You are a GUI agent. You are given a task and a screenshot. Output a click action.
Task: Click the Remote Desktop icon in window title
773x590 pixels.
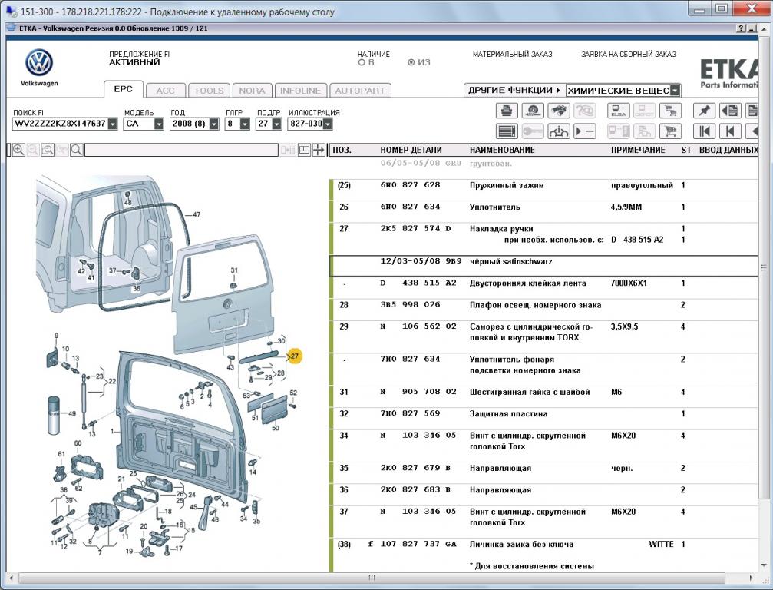pos(10,10)
